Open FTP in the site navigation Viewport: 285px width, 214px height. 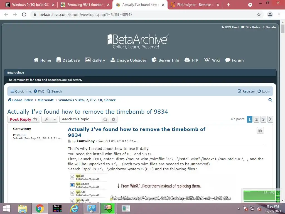click(191, 60)
